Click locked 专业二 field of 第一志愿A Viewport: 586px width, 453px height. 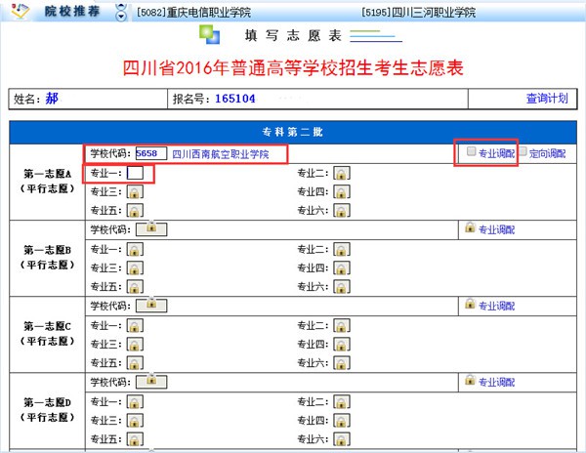pyautogui.click(x=342, y=173)
